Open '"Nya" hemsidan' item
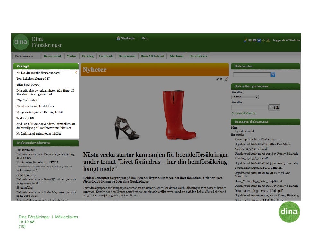Screen dimensions: 331x234 click(x=27, y=100)
